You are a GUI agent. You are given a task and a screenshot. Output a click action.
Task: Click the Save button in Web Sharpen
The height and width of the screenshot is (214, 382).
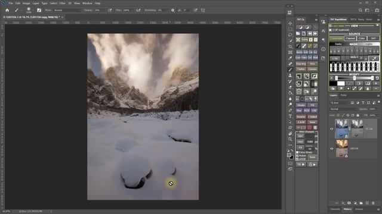[312, 157]
